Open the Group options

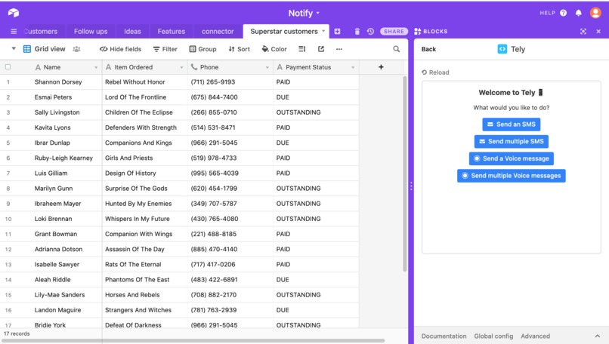coord(202,49)
